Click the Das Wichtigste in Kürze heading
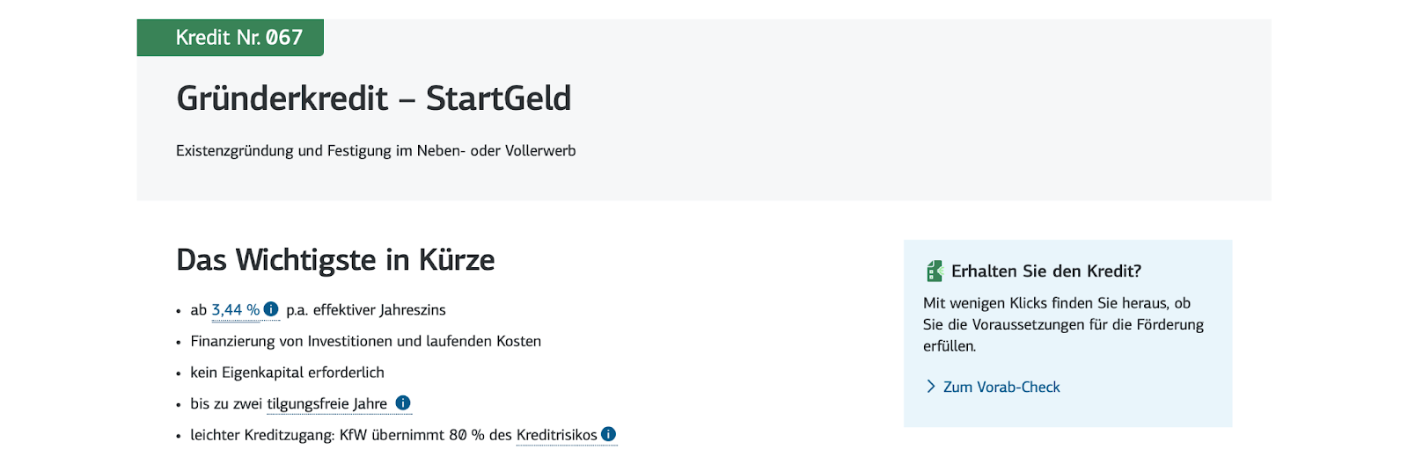1408x471 pixels. (x=335, y=260)
